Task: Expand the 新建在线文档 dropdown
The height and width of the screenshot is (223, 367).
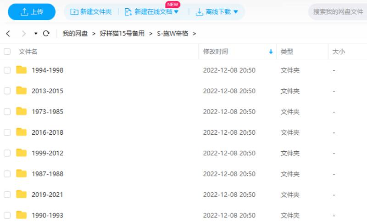Action: pos(176,12)
